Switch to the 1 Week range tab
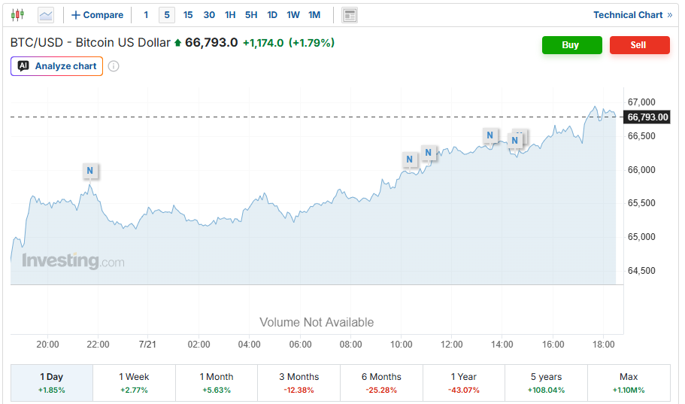This screenshot has width=685, height=404. (134, 383)
